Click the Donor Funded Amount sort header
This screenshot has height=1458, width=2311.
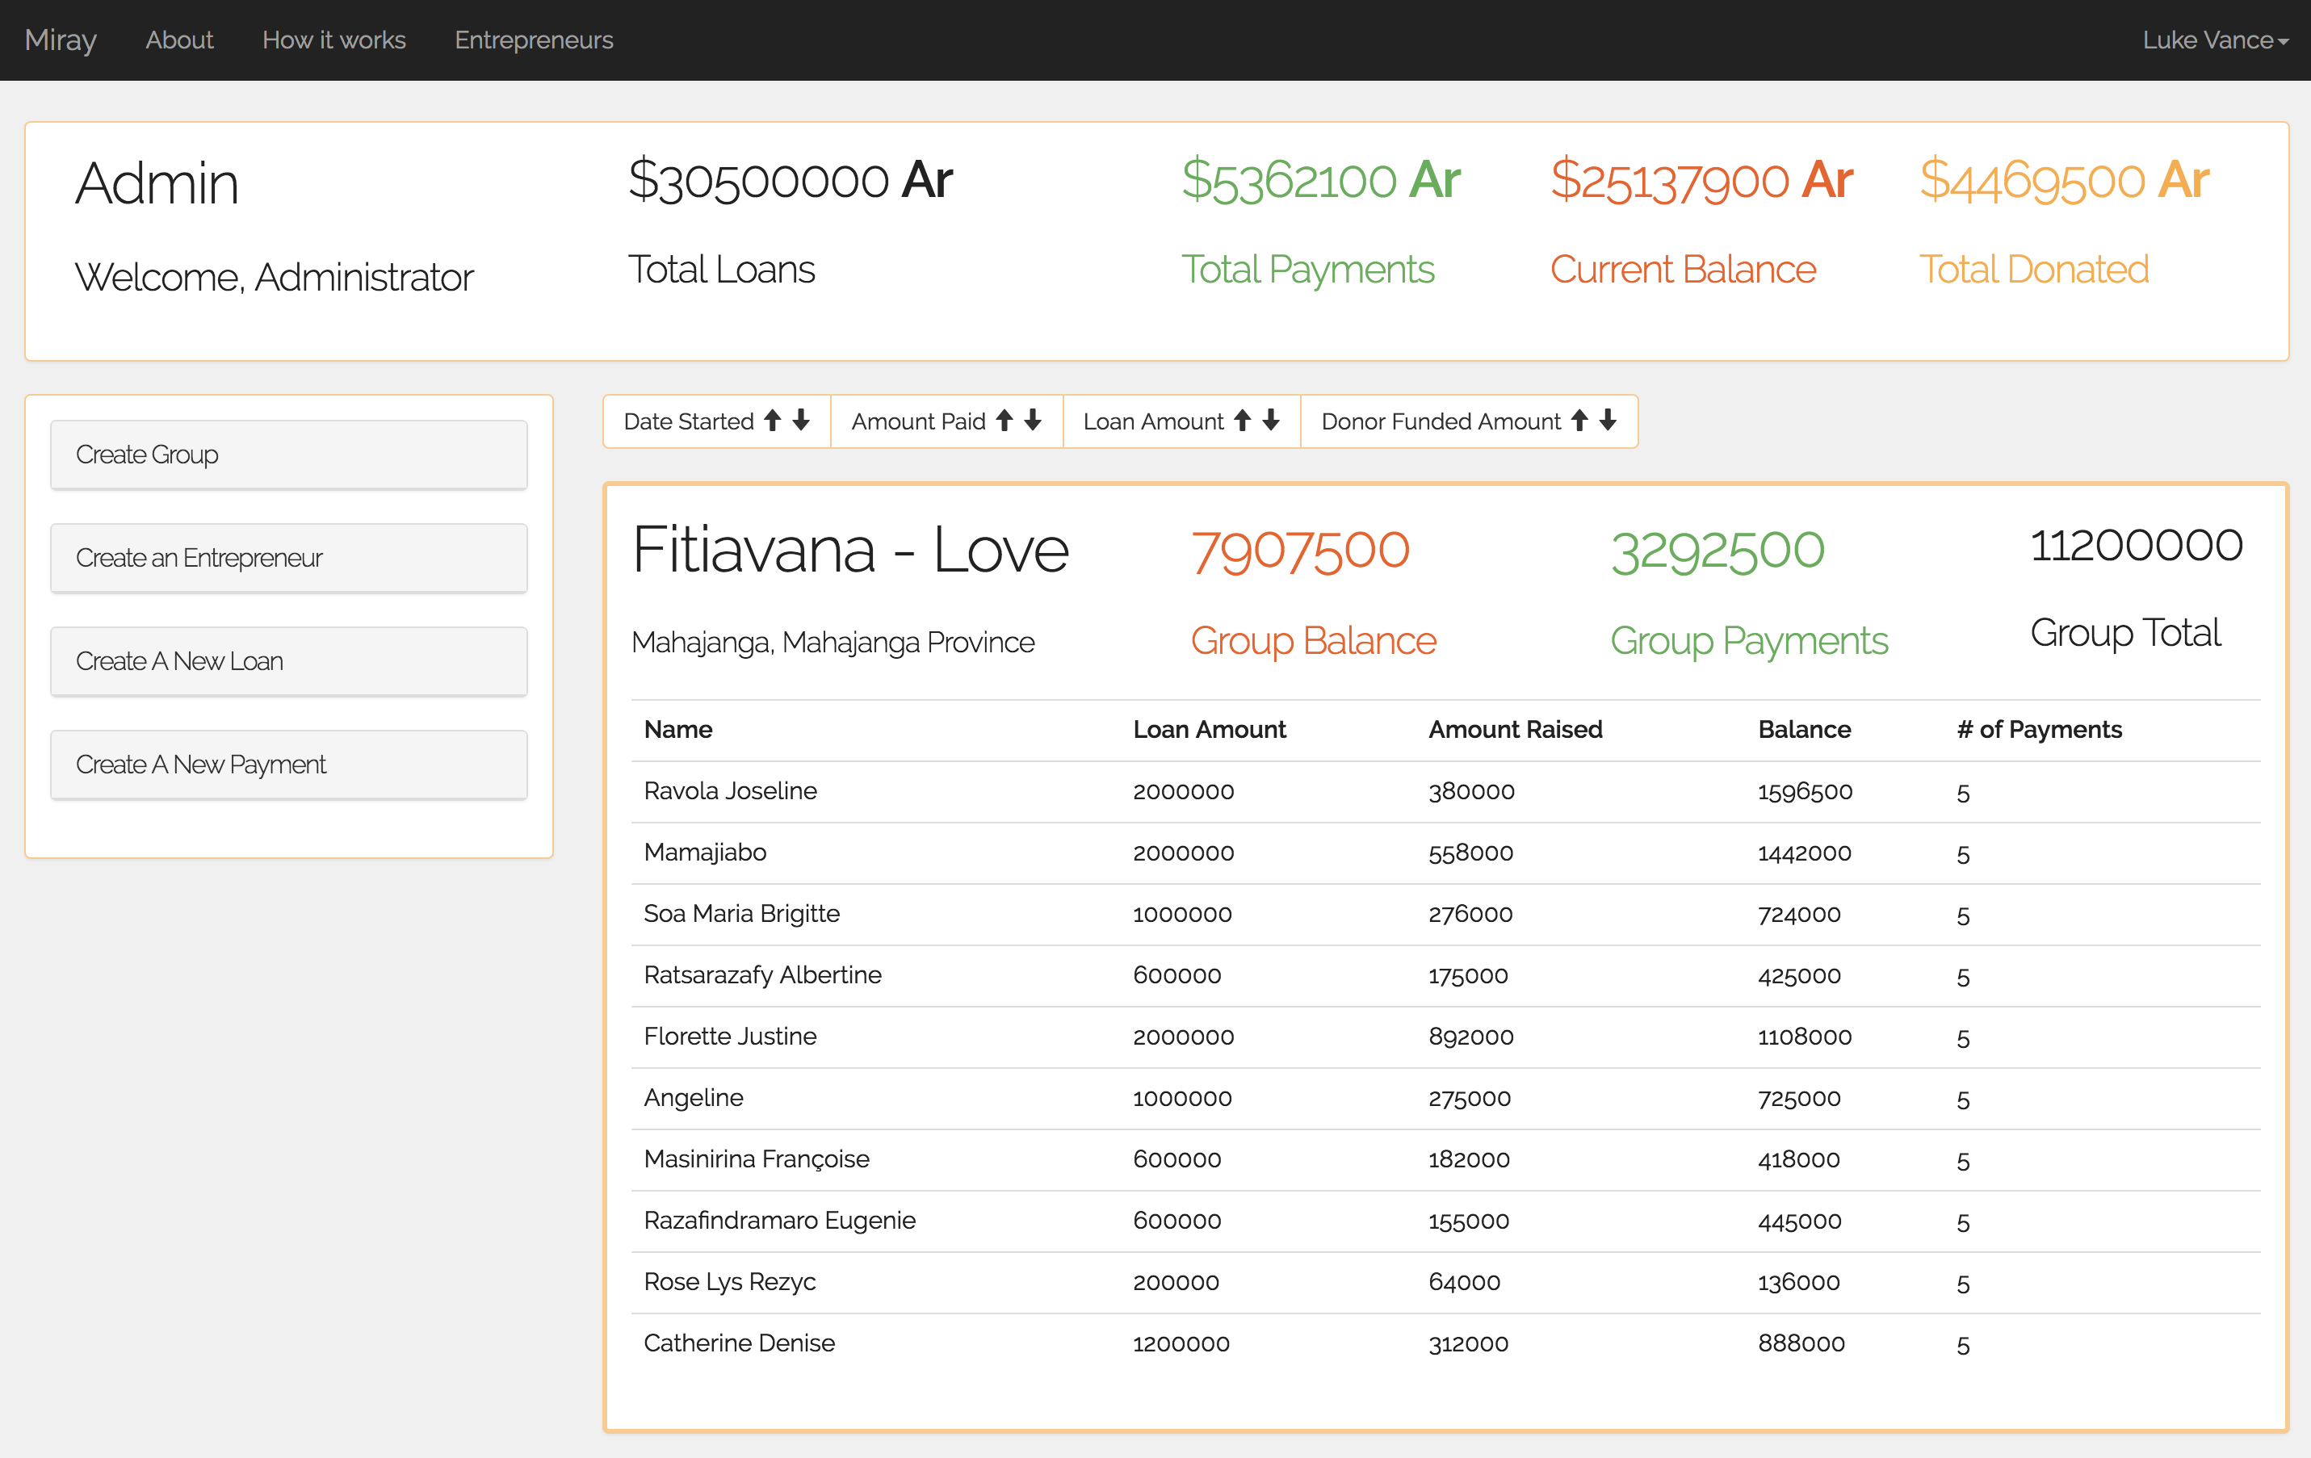1440,421
